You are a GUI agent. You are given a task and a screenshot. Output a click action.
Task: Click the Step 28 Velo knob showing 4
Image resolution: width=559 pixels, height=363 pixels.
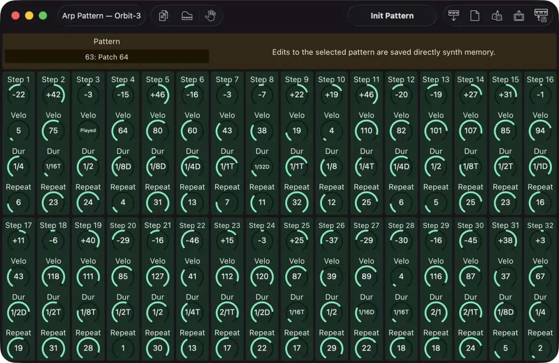[x=401, y=276]
